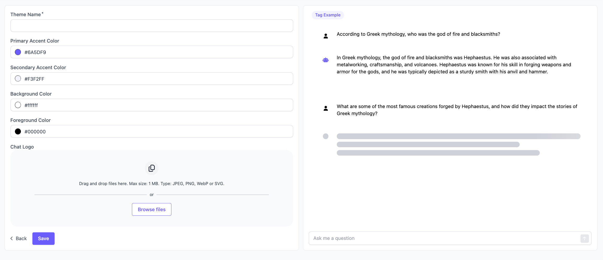
Task: Click the robot assistant avatar icon
Action: (x=326, y=60)
